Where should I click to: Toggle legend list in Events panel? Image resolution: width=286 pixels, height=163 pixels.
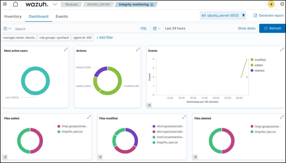[149, 105]
